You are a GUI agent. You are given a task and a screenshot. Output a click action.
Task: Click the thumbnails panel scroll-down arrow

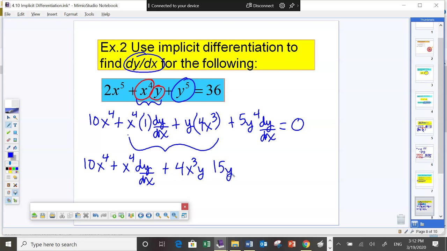click(x=441, y=216)
